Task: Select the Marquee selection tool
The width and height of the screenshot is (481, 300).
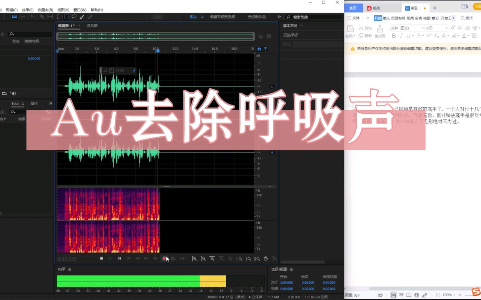Action: [65, 16]
